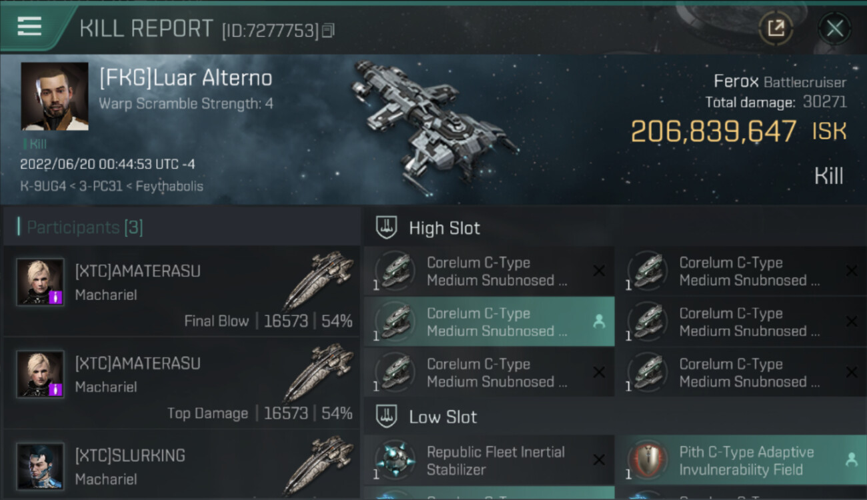
Task: Click the Republic Fleet Inertial Stabilizer X mark
Action: (599, 460)
